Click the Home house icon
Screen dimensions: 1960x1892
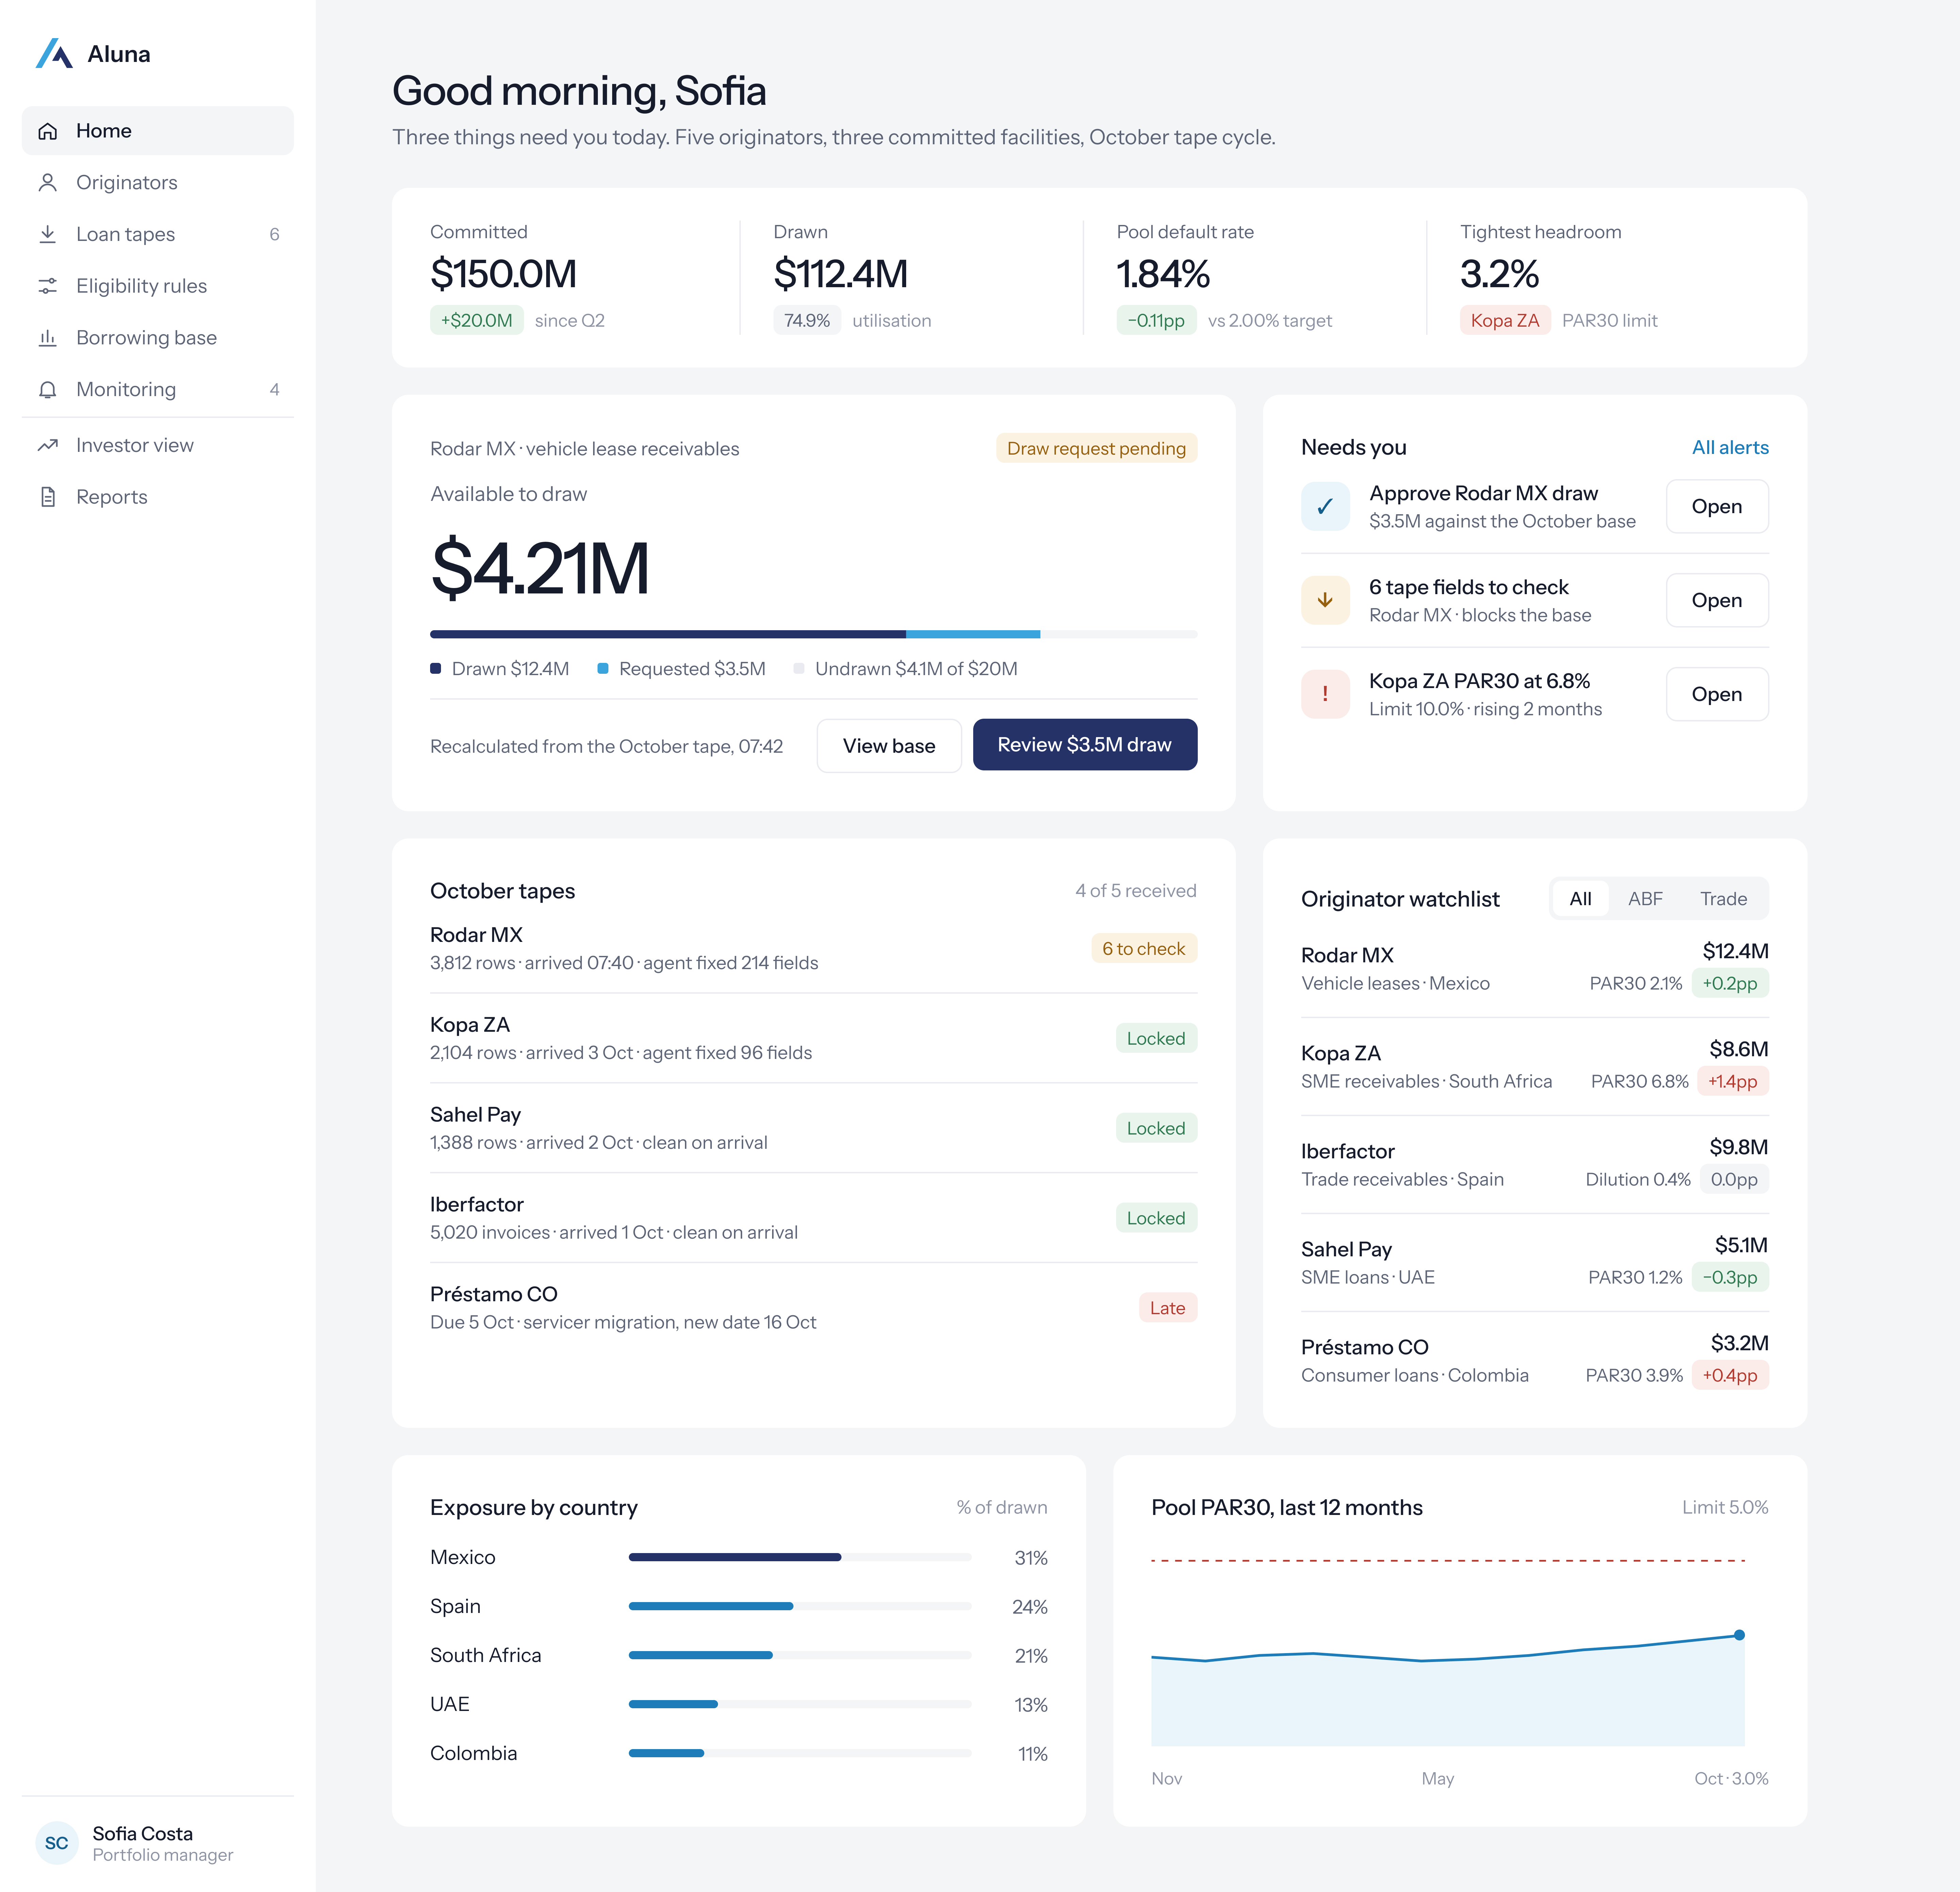tap(48, 131)
